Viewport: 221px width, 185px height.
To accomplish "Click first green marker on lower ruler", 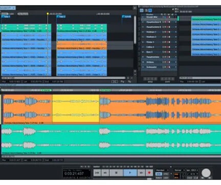I will [x=46, y=90].
